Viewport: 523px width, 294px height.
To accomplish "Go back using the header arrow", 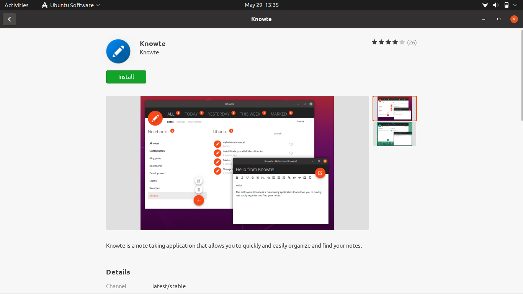I will (x=9, y=19).
